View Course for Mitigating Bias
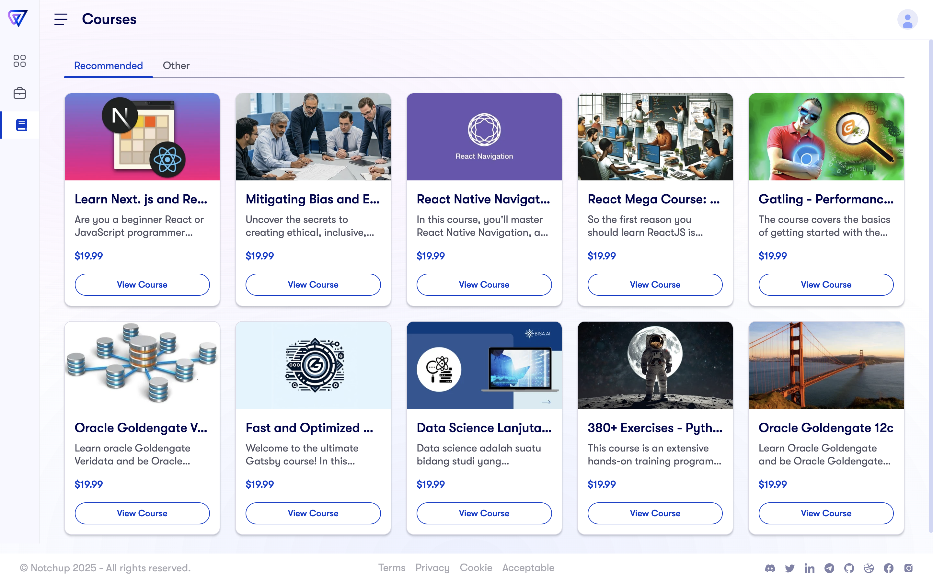Viewport: 933px width, 583px height. tap(313, 285)
